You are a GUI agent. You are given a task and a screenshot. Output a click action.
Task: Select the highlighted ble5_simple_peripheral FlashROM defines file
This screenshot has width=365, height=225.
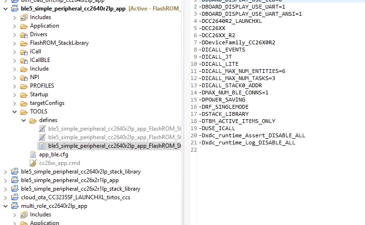click(115, 146)
